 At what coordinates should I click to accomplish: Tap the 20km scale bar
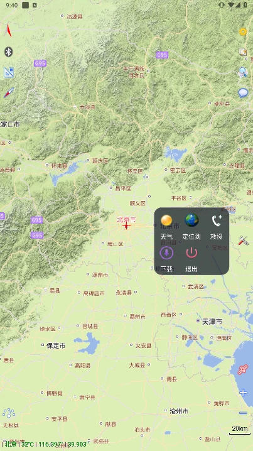240,430
